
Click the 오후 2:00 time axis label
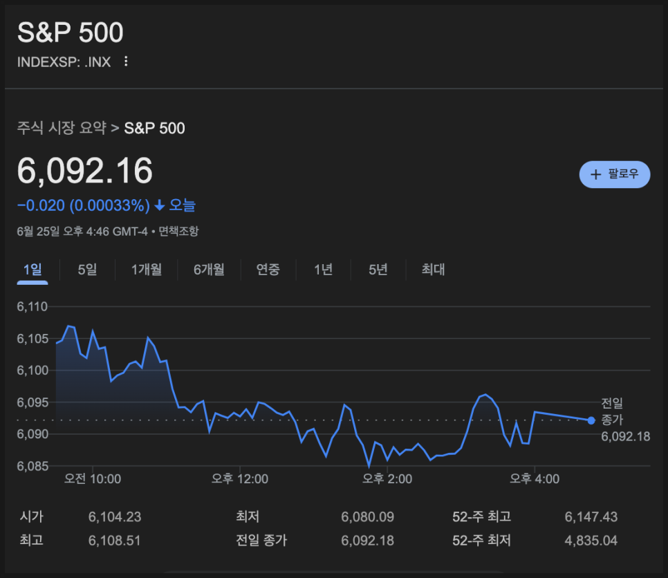(x=387, y=478)
